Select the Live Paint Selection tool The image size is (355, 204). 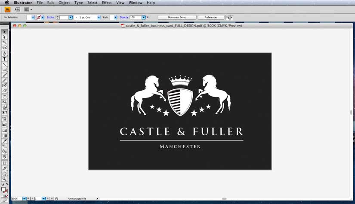5,157
